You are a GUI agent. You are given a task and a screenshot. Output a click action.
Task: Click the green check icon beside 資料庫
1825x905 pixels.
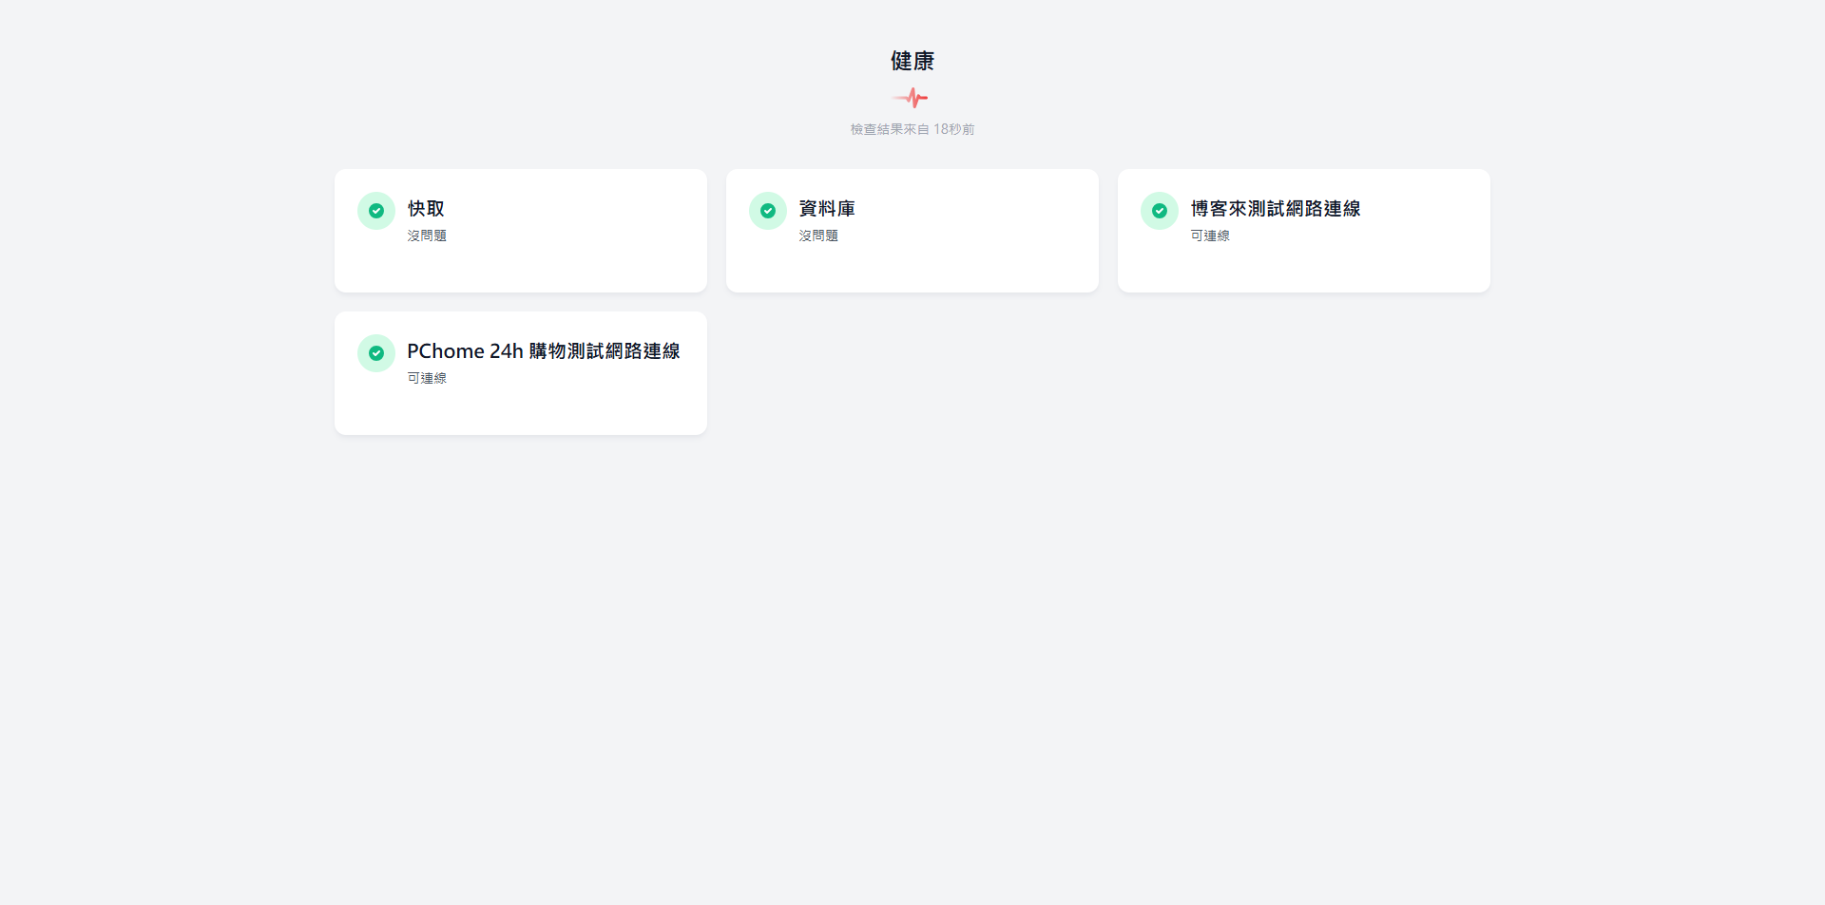(x=768, y=211)
